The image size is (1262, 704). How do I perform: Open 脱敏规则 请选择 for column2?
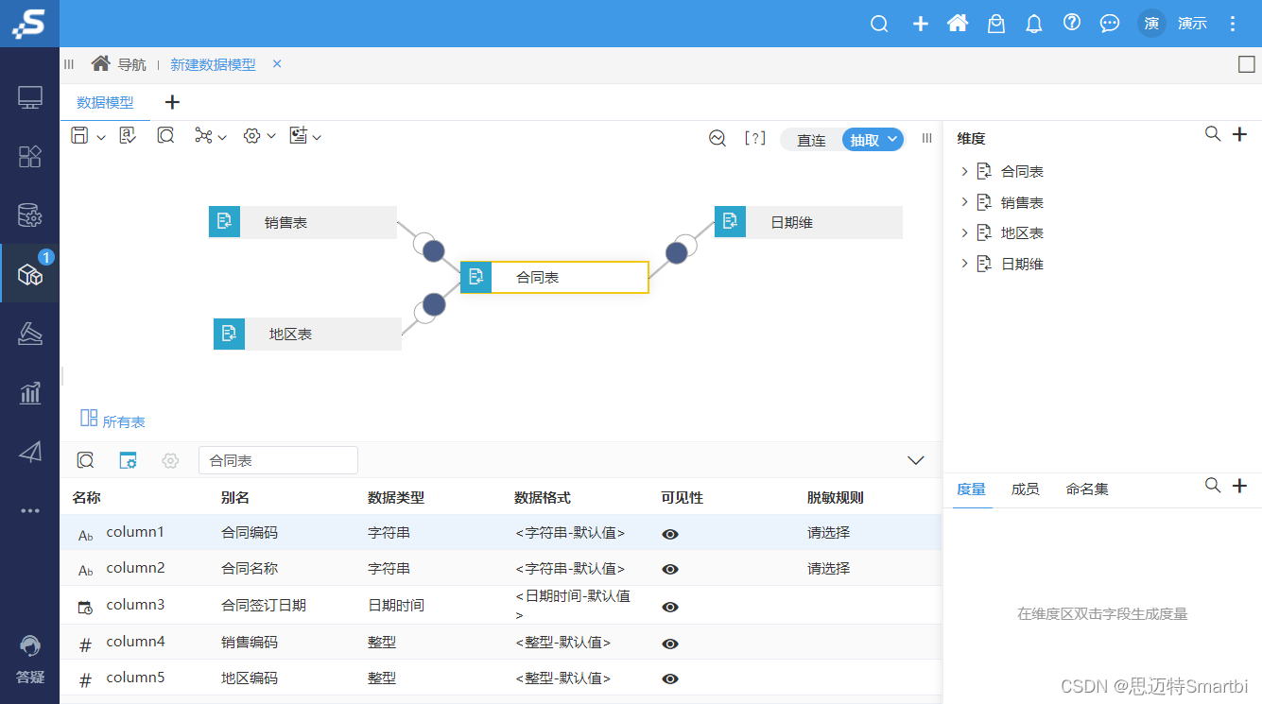coord(828,569)
